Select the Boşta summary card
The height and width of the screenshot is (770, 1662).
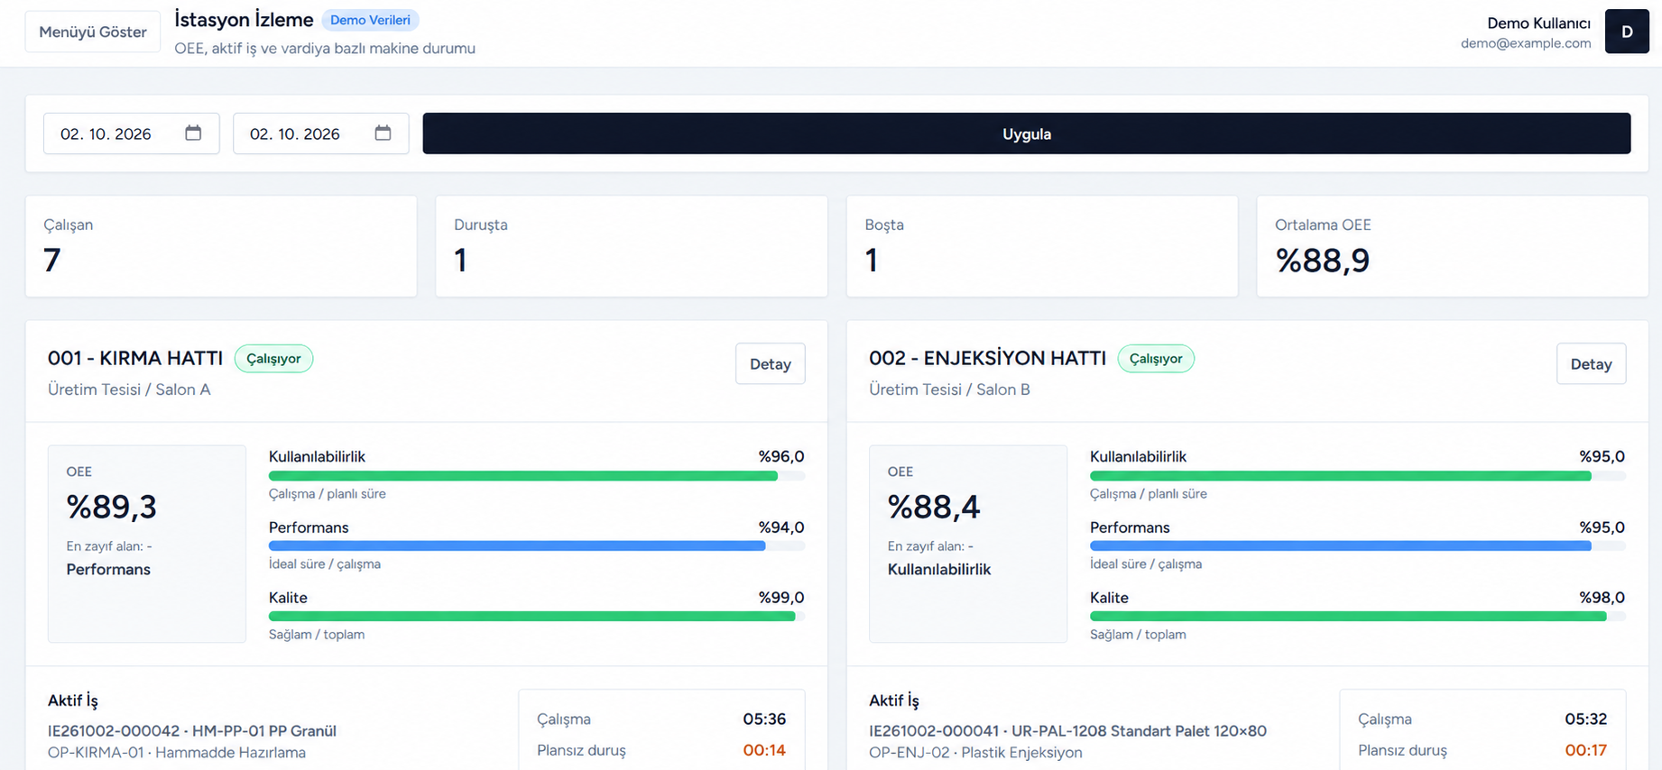(x=1042, y=246)
